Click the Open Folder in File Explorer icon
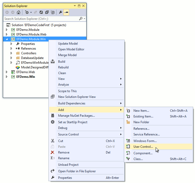This screenshot has width=195, height=183. (53, 171)
